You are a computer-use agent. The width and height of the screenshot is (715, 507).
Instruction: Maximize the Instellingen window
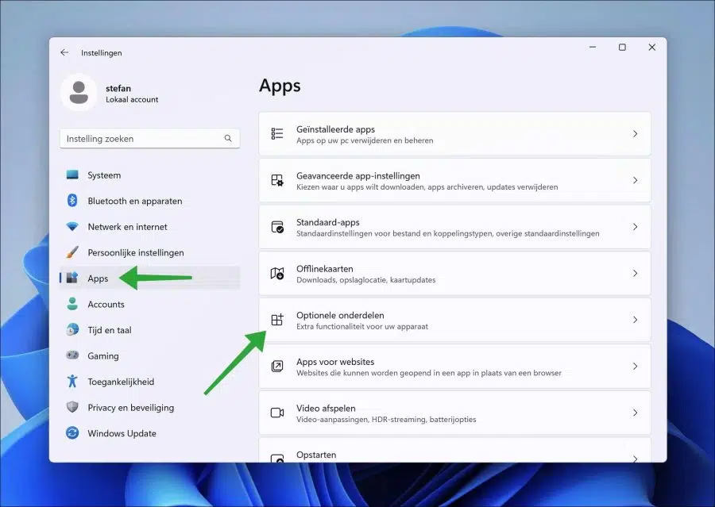(x=622, y=48)
